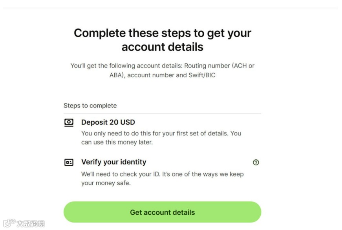Select the Verify your identity step title

[113, 162]
